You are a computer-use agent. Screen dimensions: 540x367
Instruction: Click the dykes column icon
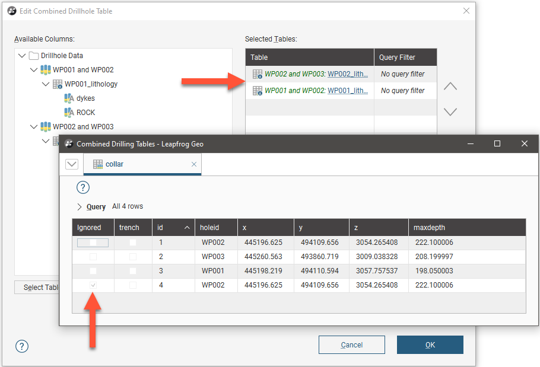(69, 98)
